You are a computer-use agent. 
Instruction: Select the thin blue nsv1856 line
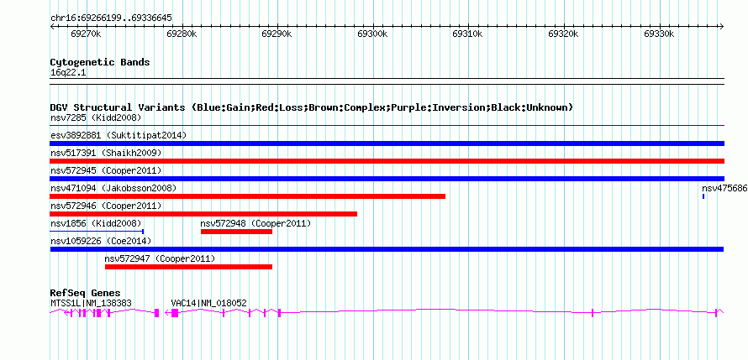pyautogui.click(x=97, y=232)
